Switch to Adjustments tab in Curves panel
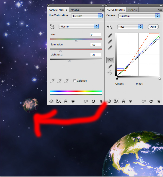Viewport: 163px width, 177px height. (x=116, y=10)
